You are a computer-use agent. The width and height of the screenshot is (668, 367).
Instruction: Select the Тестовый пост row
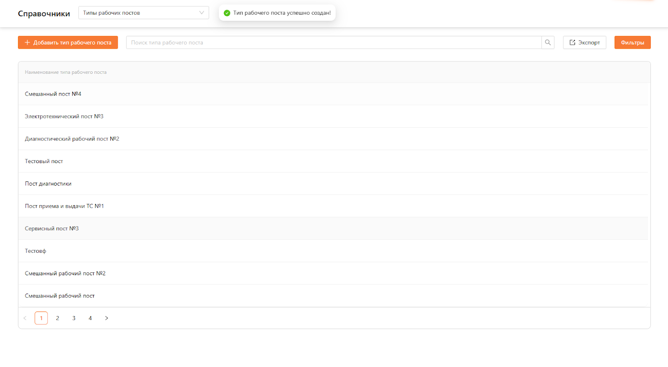pos(44,161)
